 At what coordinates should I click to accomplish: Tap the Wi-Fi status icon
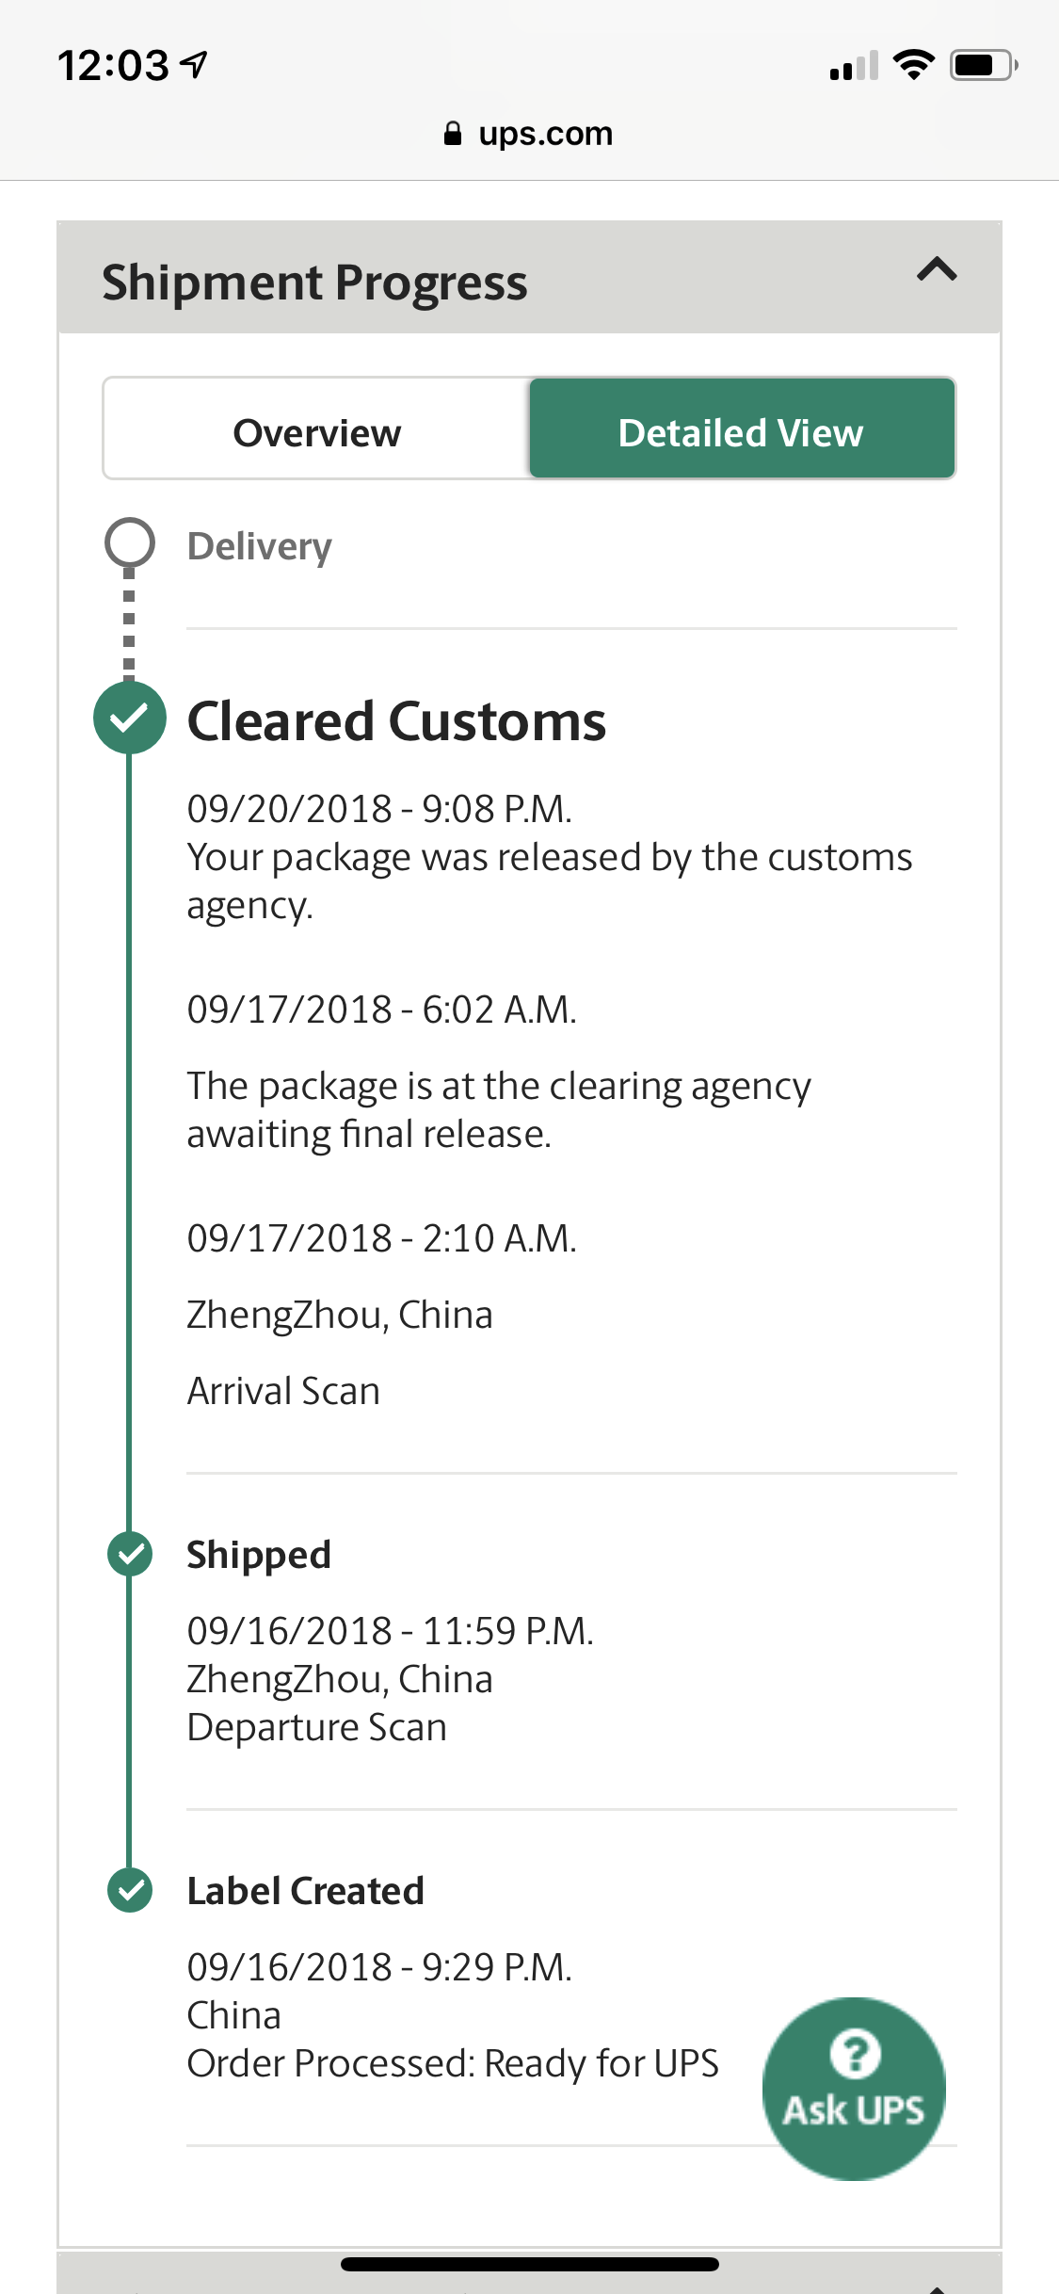[913, 65]
